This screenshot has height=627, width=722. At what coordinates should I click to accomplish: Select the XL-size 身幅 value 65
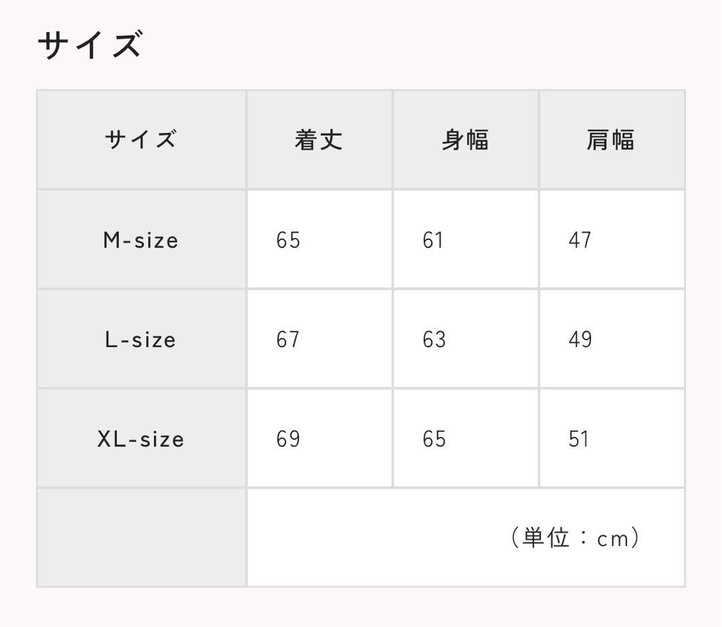click(x=434, y=439)
